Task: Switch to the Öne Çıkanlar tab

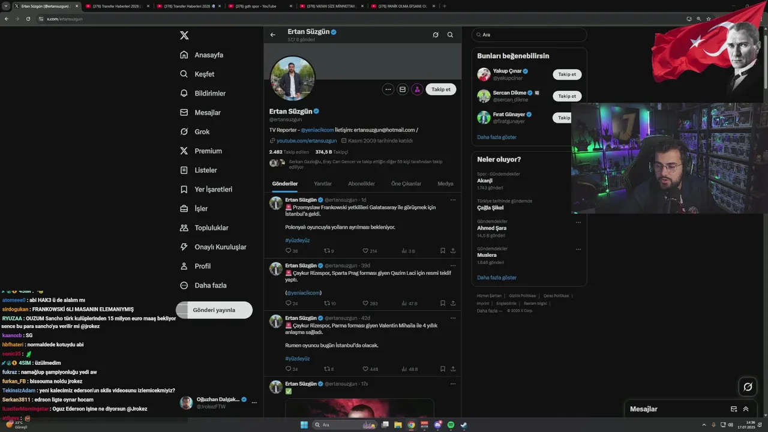Action: (x=406, y=184)
